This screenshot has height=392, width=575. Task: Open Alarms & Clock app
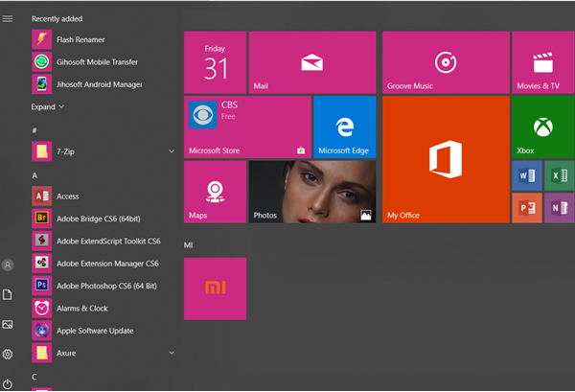pos(103,308)
